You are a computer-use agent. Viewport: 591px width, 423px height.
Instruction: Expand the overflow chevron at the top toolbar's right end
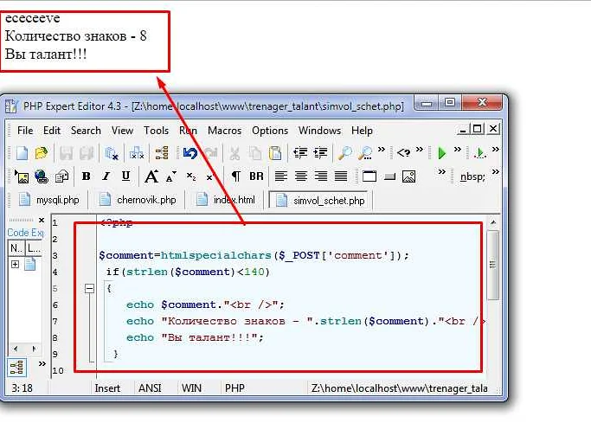(496, 149)
